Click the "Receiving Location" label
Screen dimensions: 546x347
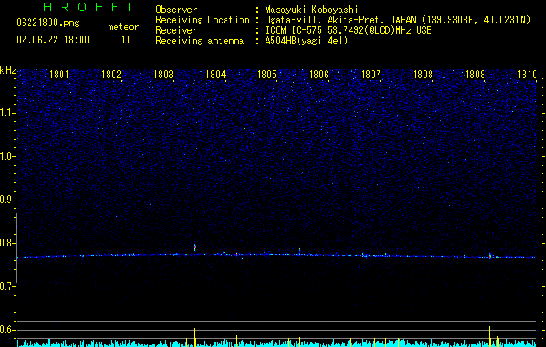pyautogui.click(x=202, y=20)
